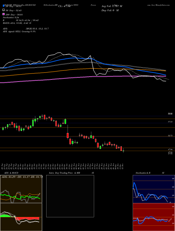The width and height of the screenshot is (175, 231).
Task: Click the red MACD histogram bars
Action: coord(27,218)
